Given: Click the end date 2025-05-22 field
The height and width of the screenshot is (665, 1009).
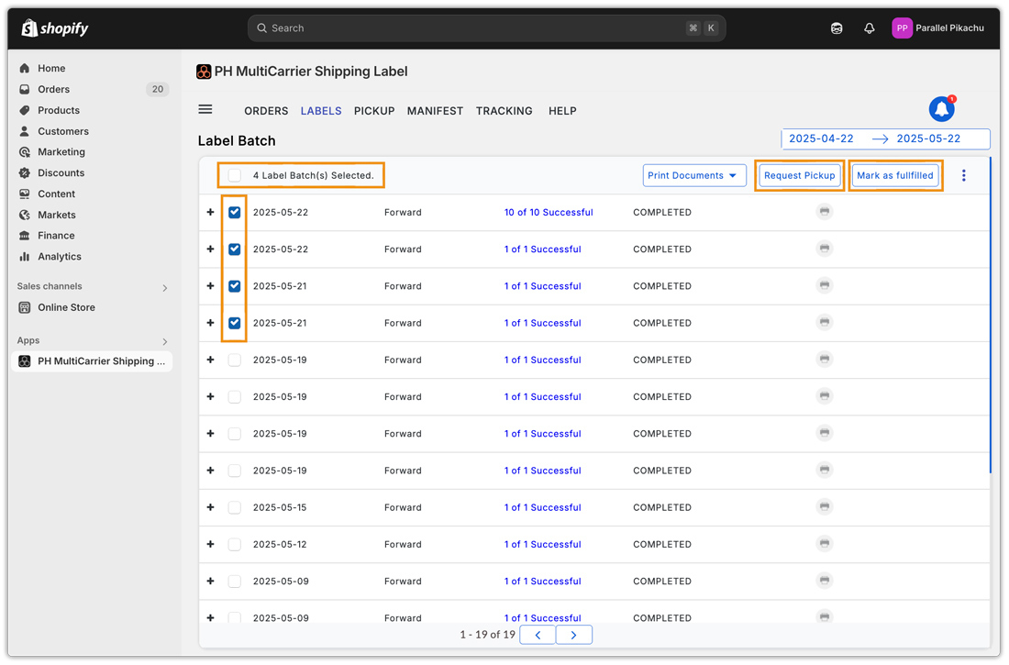Looking at the screenshot, I should coord(928,139).
